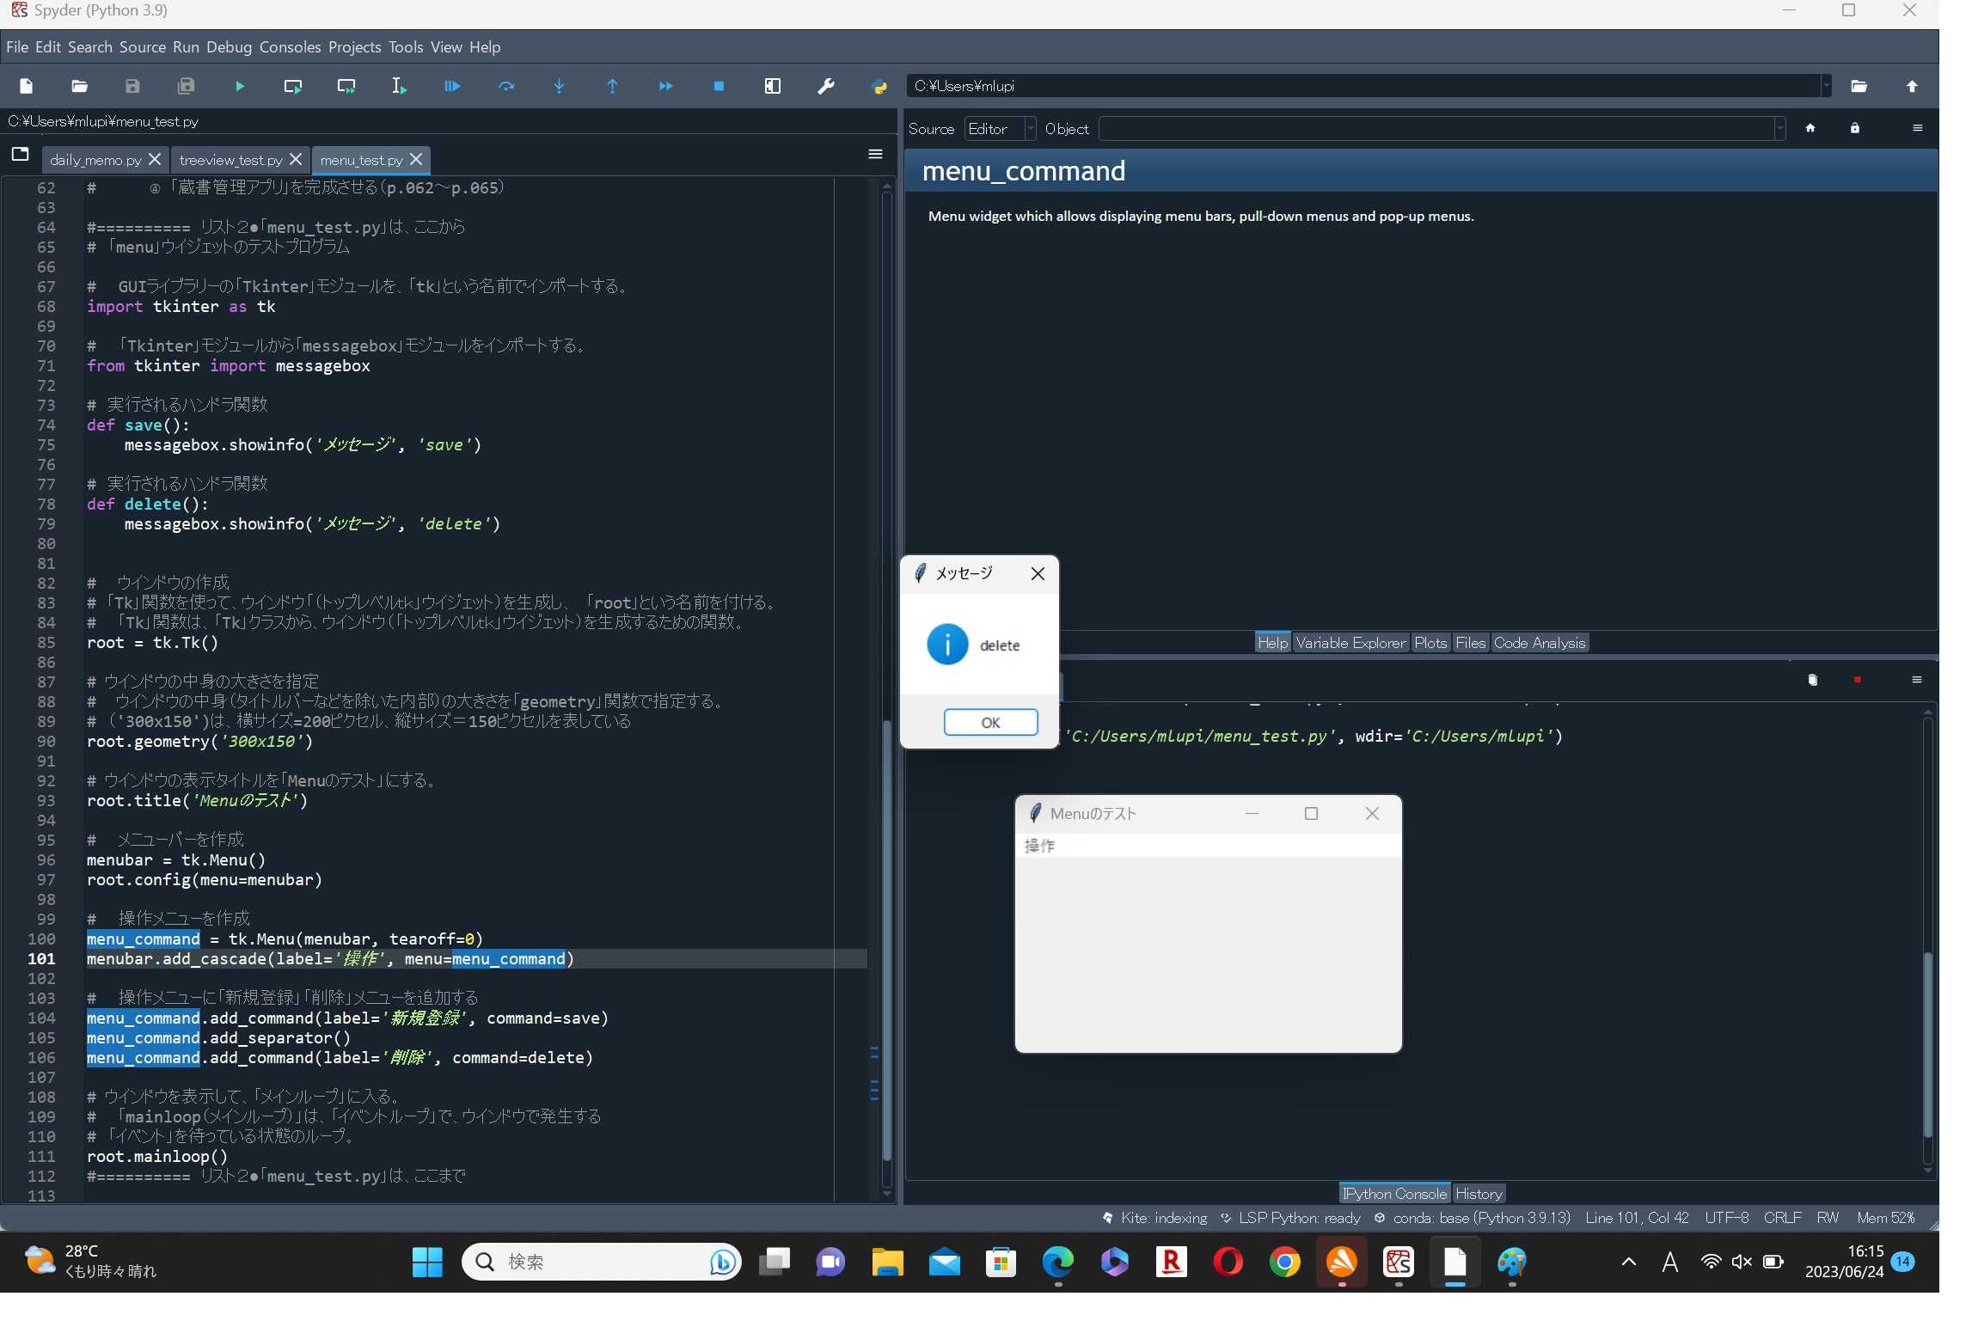1972x1327 pixels.
Task: Interrupt the kernel with red square icon
Action: 1858,679
